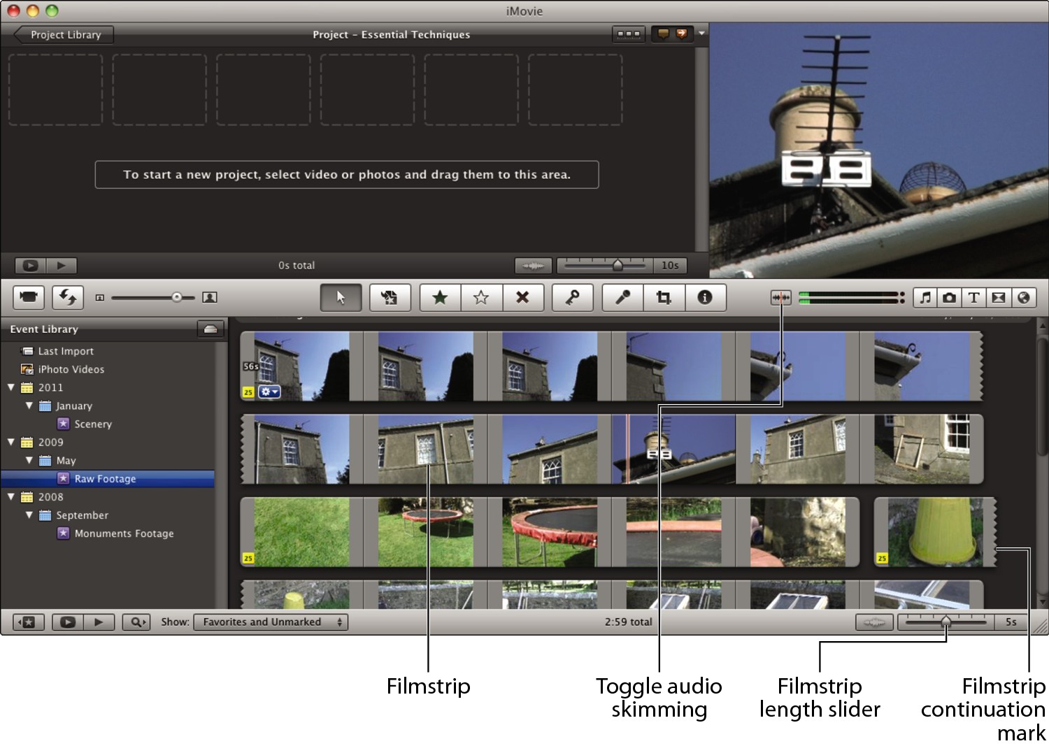This screenshot has height=746, width=1049.
Task: Click the antenna chimney viewer image
Action: [878, 150]
